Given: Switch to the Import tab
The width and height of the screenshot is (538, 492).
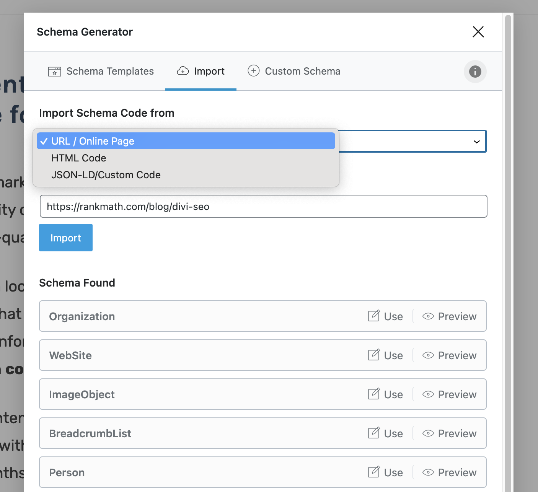Looking at the screenshot, I should coord(201,71).
